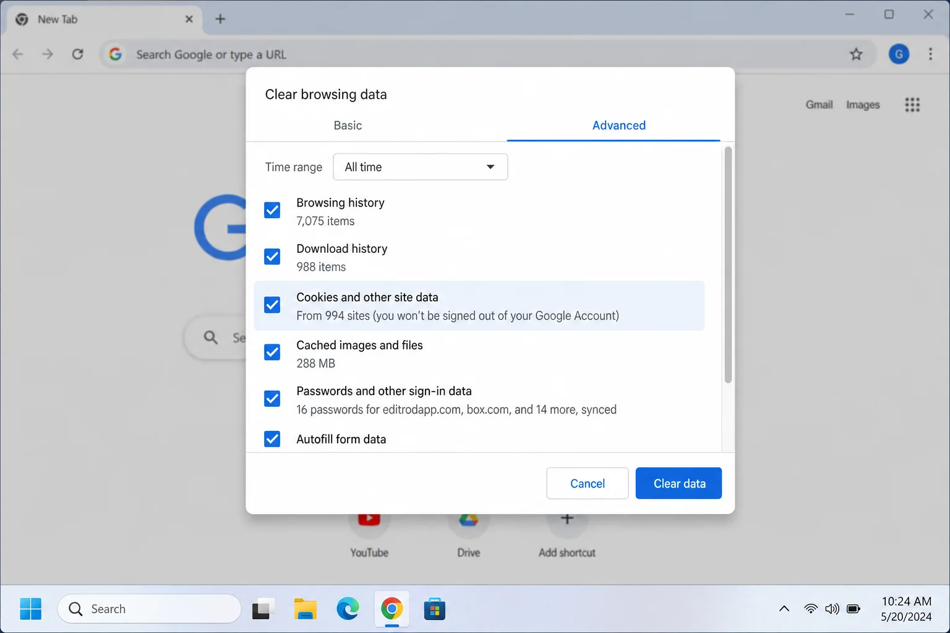Image resolution: width=950 pixels, height=633 pixels.
Task: Click the '7,075 items' text
Action: coord(325,221)
